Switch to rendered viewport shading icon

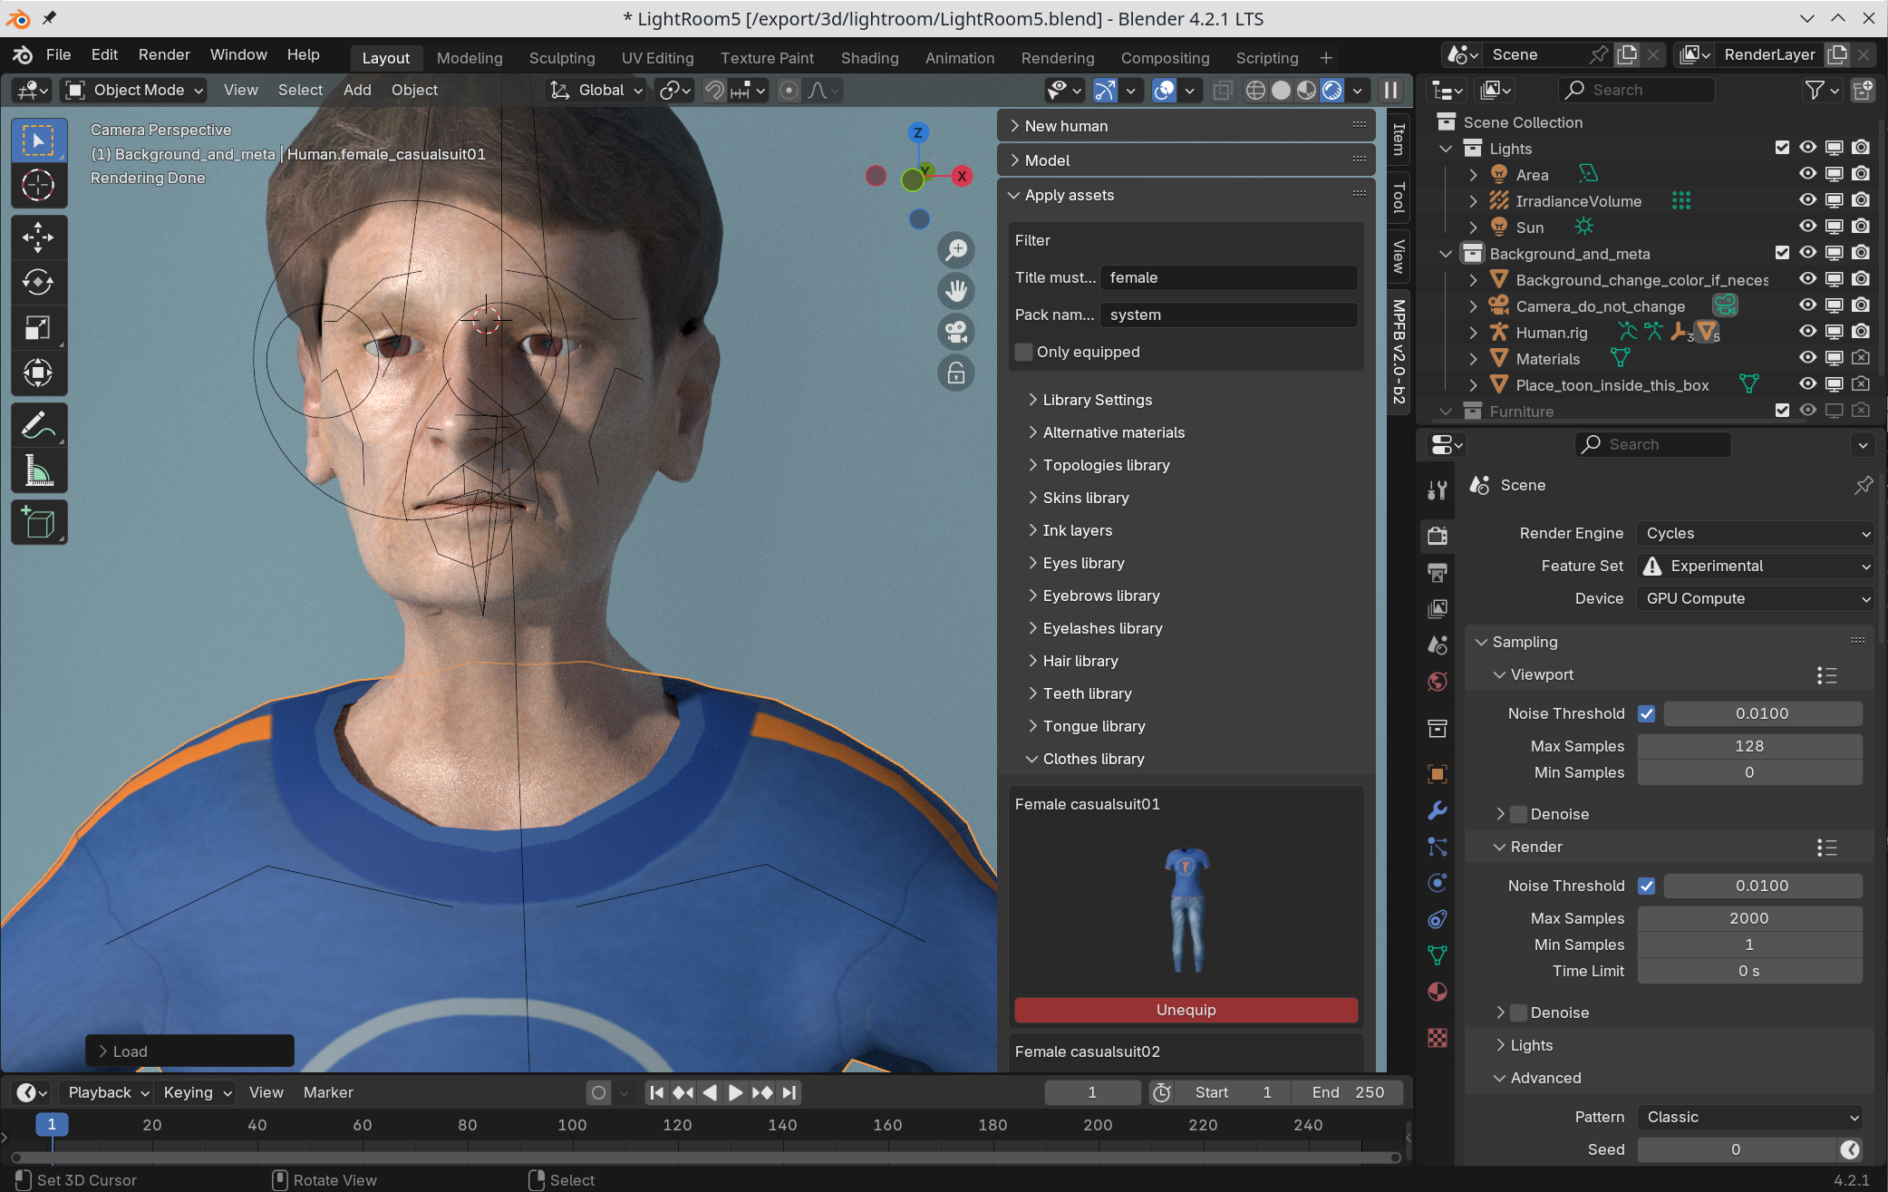pyautogui.click(x=1331, y=90)
